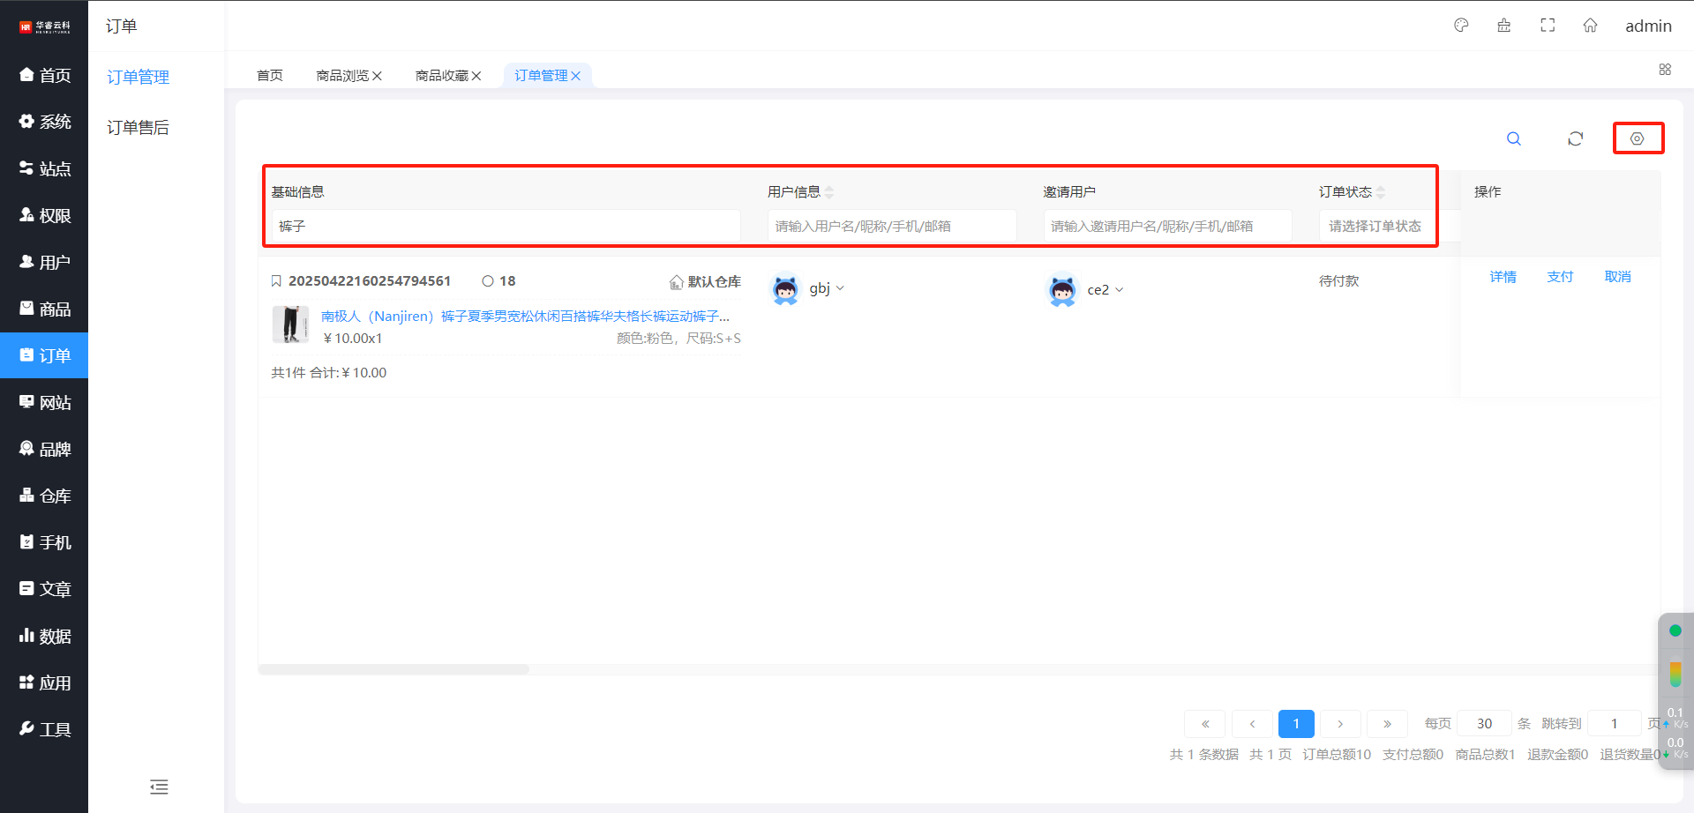1694x813 pixels.
Task: Collapse the sidebar menu icon
Action: point(159,787)
